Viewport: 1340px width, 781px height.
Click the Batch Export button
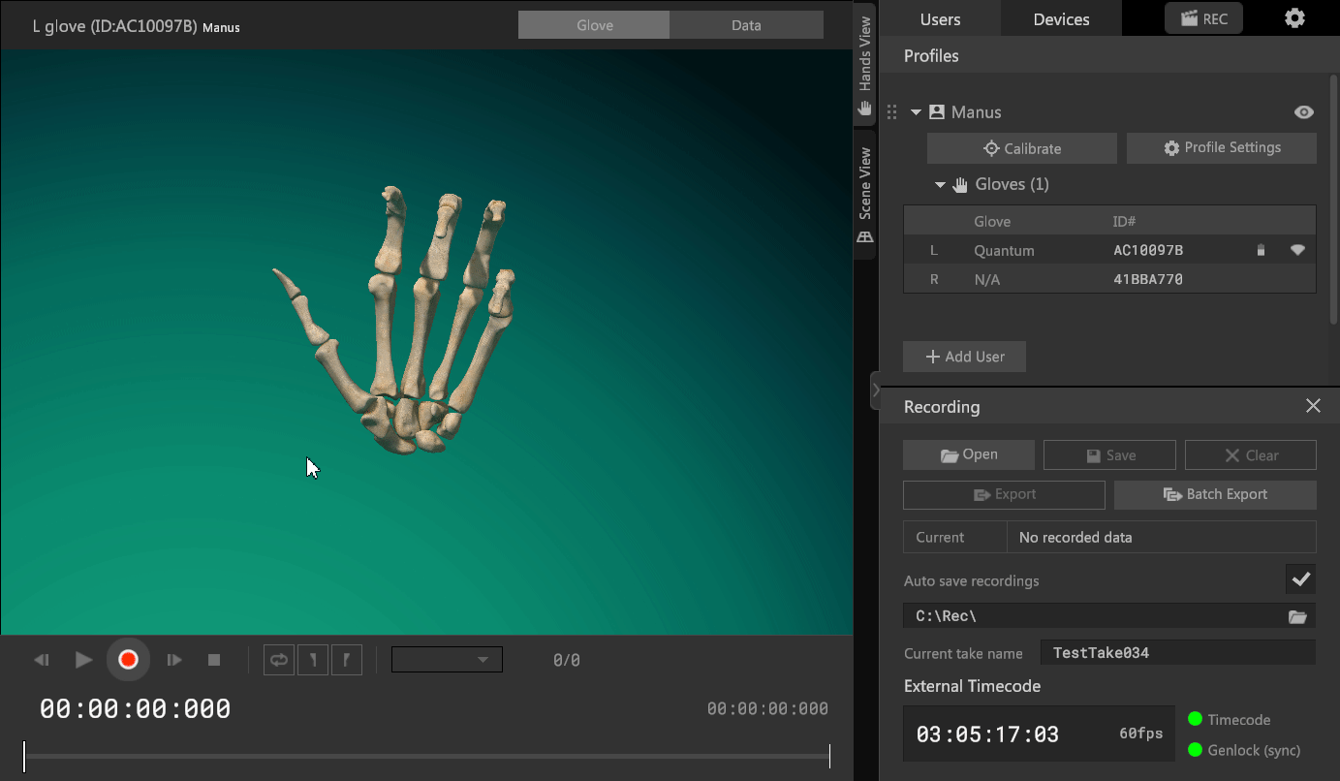[x=1215, y=494]
